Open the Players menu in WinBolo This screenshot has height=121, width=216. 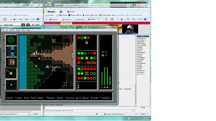[x=18, y=30]
